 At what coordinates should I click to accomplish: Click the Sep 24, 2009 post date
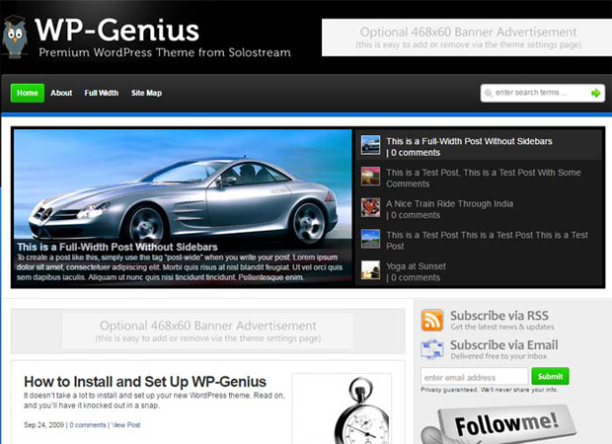43,425
